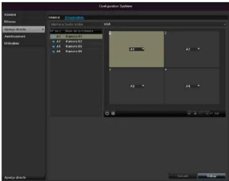Select the camera icon in row A3
This screenshot has width=229, height=181.
(x=54, y=46)
